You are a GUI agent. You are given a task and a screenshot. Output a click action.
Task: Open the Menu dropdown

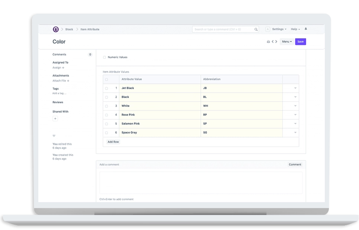(x=287, y=42)
